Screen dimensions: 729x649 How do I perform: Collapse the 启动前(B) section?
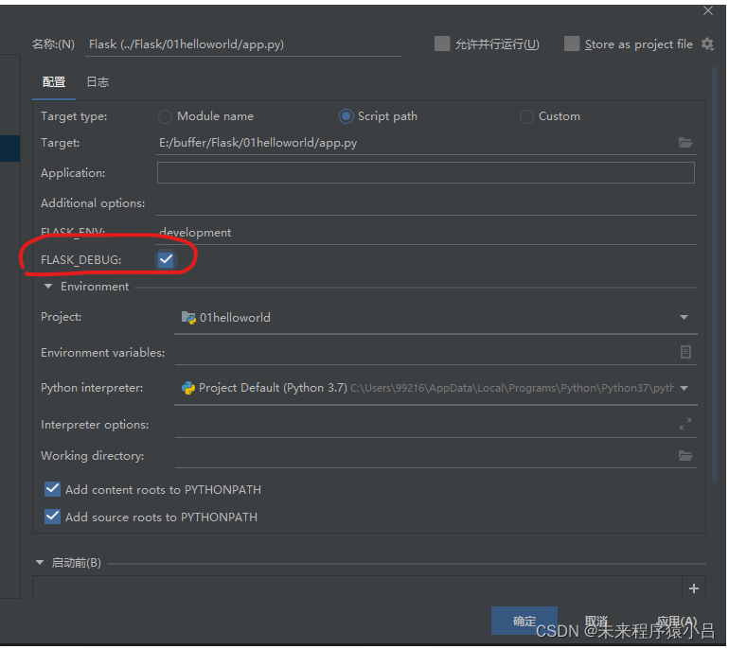(40, 563)
